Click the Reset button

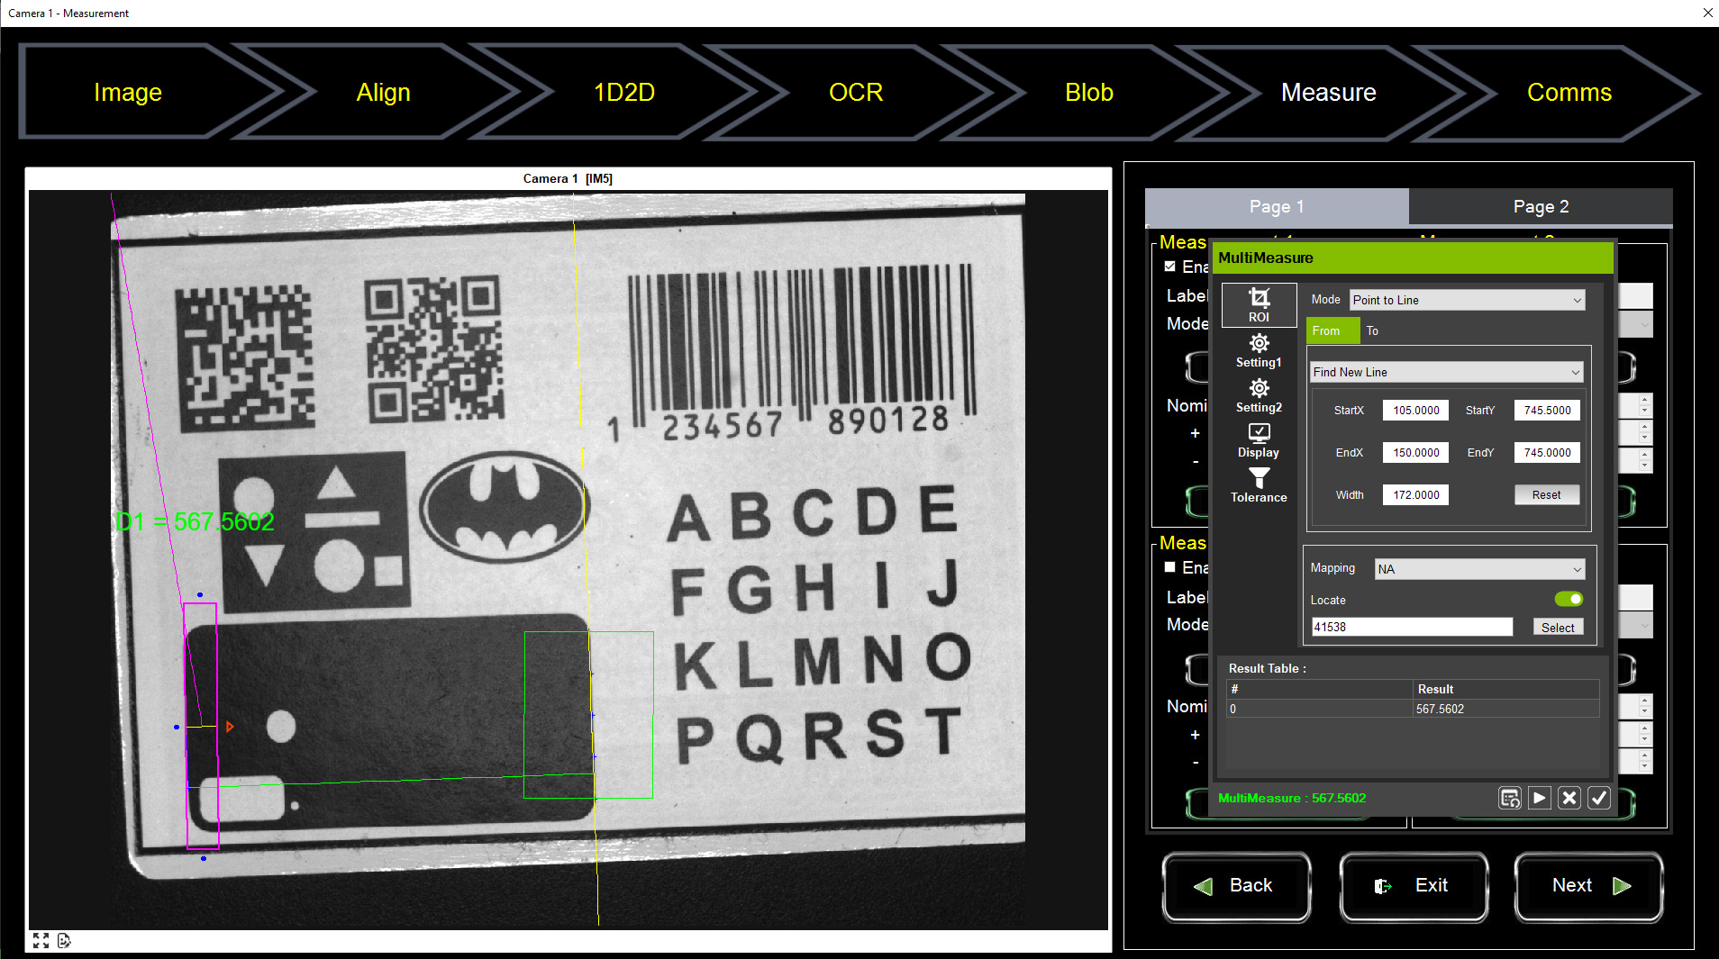click(x=1546, y=494)
